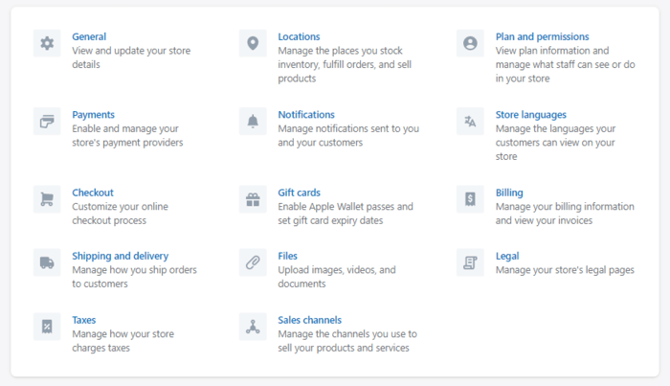This screenshot has height=386, width=670.
Task: Select the Gift cards link
Action: [x=299, y=193]
